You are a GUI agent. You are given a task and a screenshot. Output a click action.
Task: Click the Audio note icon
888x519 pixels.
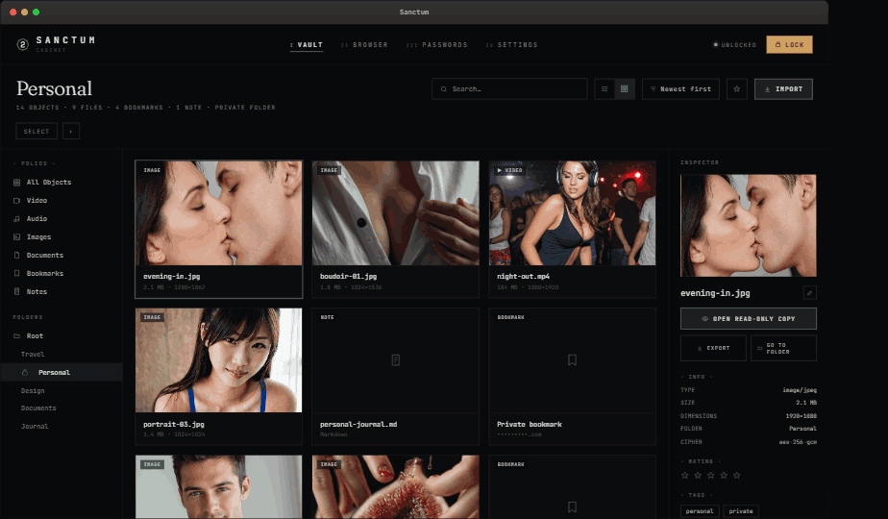(x=17, y=219)
